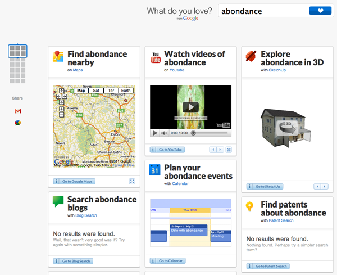Open the Blog Search link
This screenshot has width=337, height=275.
pos(86,215)
